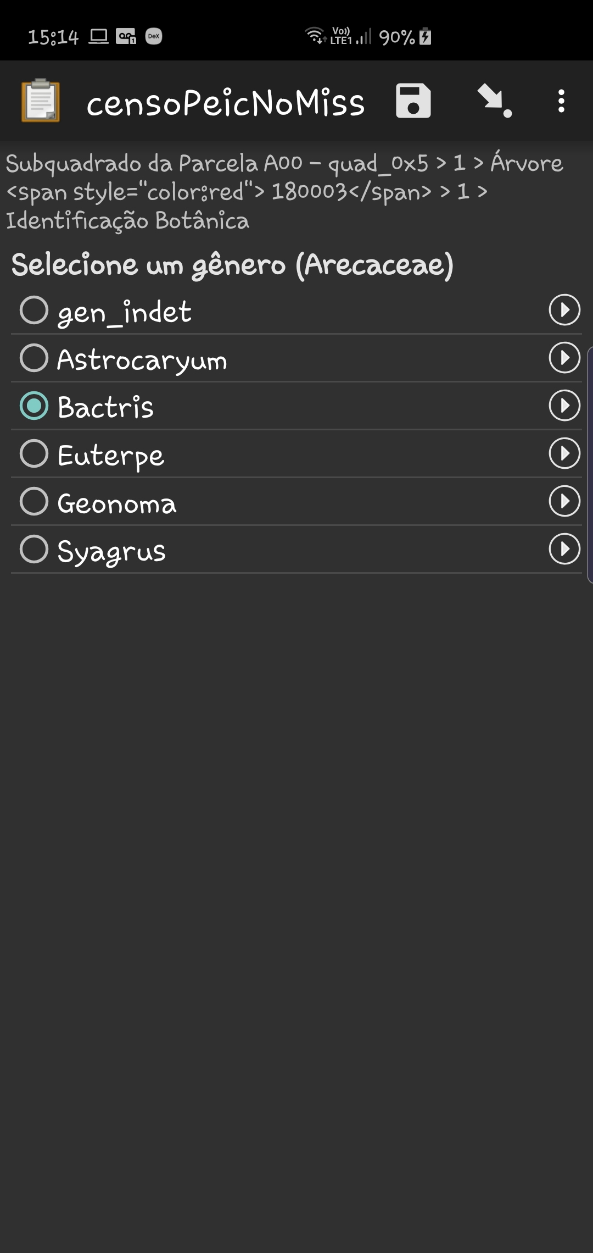Image resolution: width=593 pixels, height=1253 pixels.
Task: Select the Euterpe radio button
Action: pyautogui.click(x=34, y=453)
